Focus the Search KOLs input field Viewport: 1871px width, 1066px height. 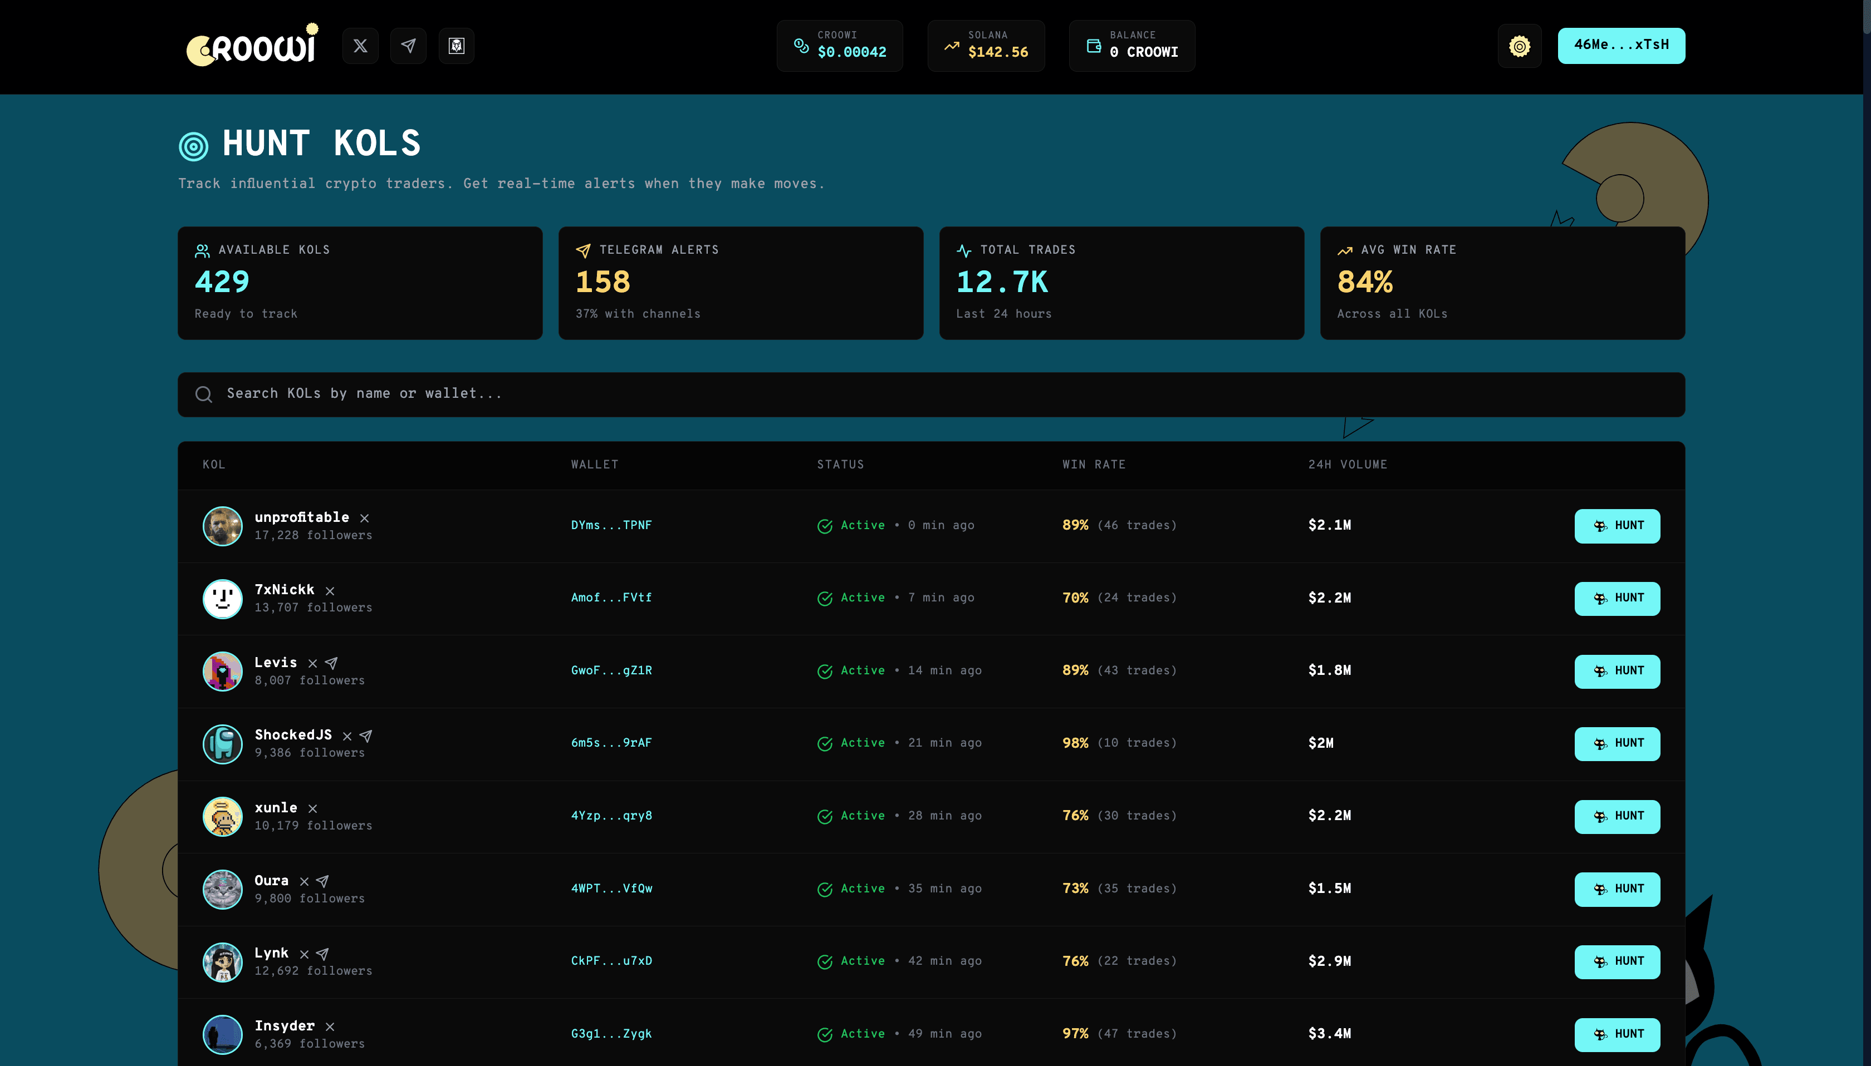click(930, 394)
